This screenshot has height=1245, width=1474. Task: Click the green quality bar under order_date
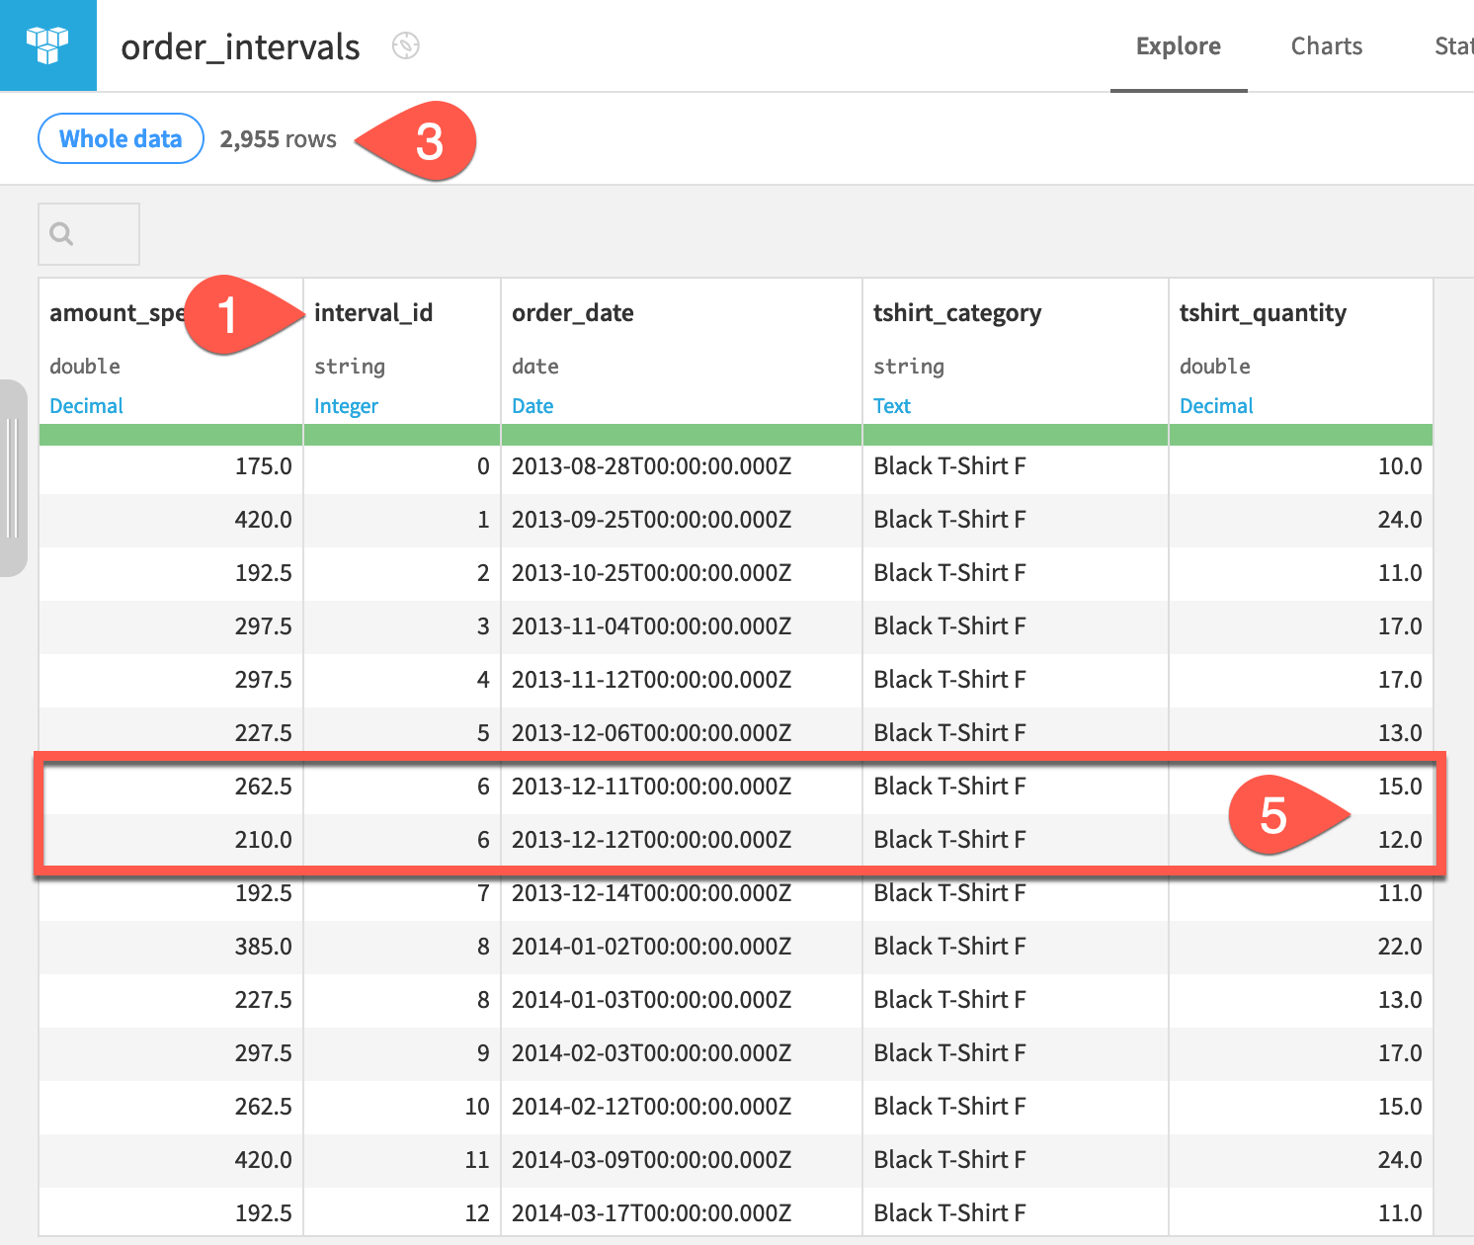click(681, 434)
